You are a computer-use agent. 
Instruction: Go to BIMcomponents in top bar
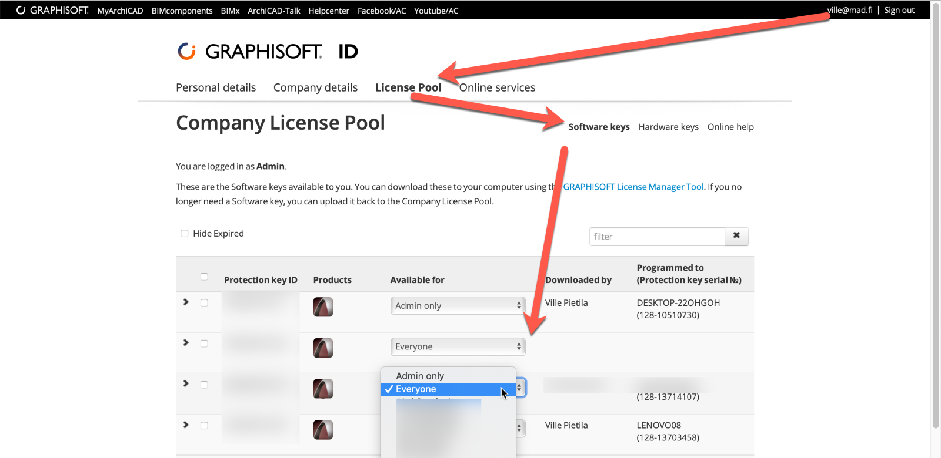(182, 11)
